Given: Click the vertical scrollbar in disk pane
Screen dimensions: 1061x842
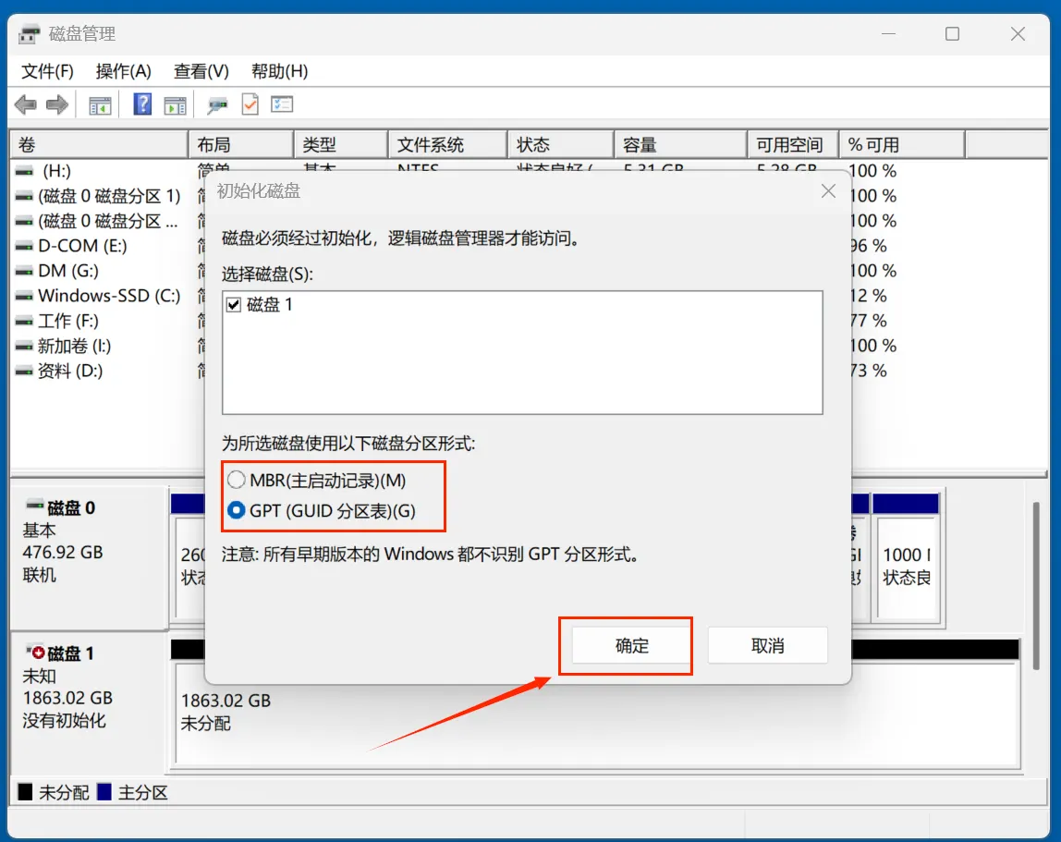Looking at the screenshot, I should pyautogui.click(x=1035, y=585).
